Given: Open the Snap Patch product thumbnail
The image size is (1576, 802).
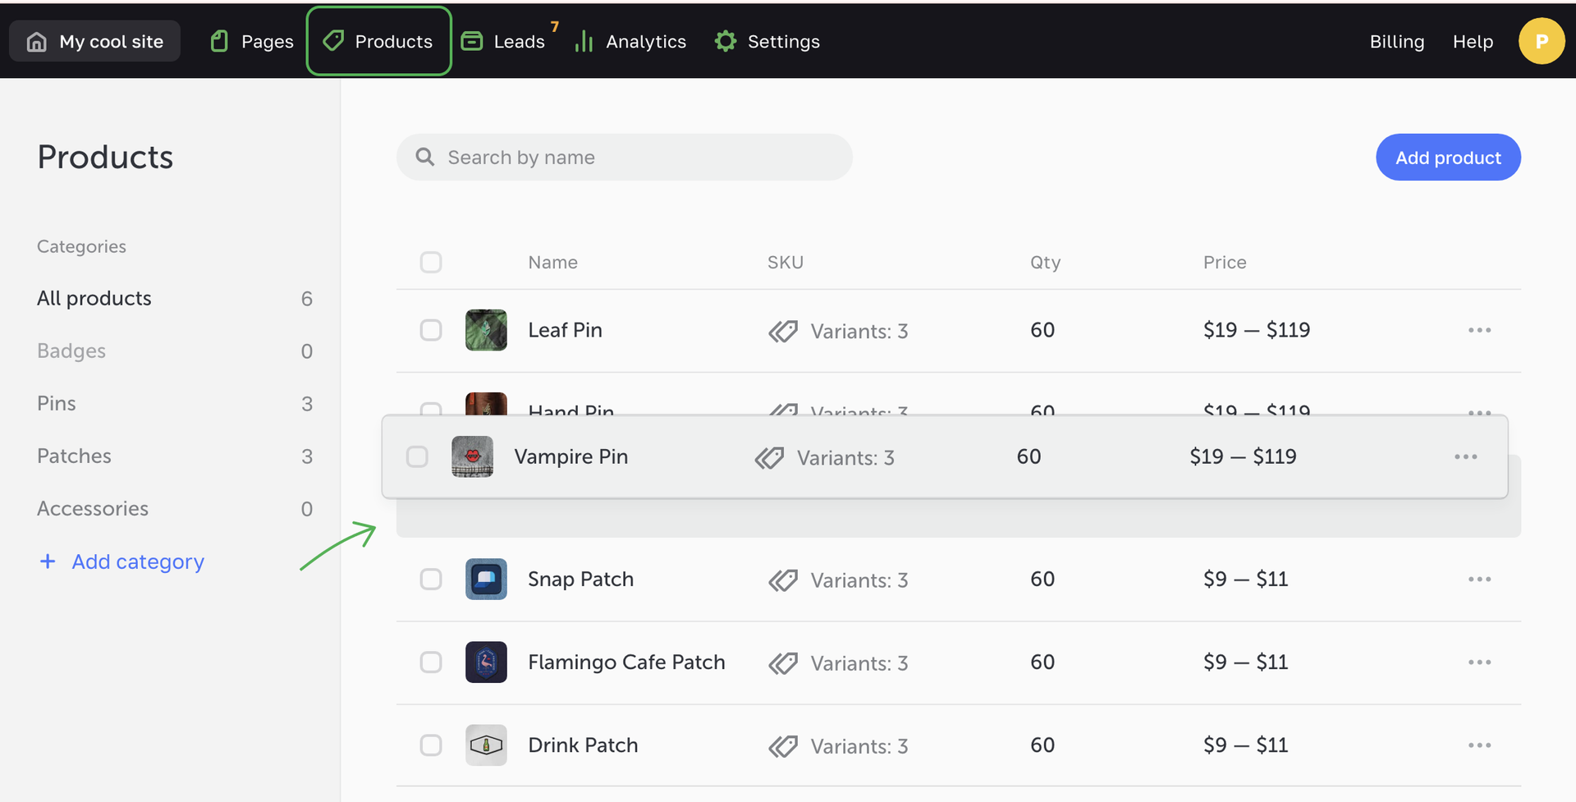Looking at the screenshot, I should (x=486, y=580).
